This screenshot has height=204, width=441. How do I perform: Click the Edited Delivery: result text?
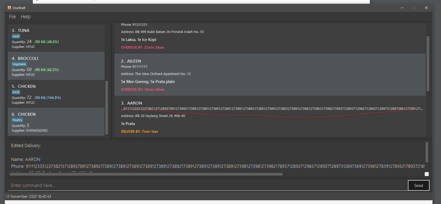point(26,145)
